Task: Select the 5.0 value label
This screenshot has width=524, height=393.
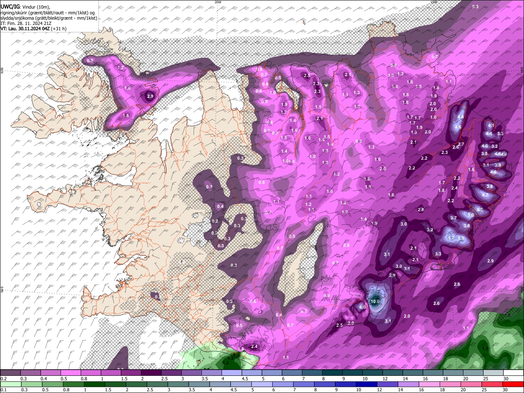Action: [471, 215]
